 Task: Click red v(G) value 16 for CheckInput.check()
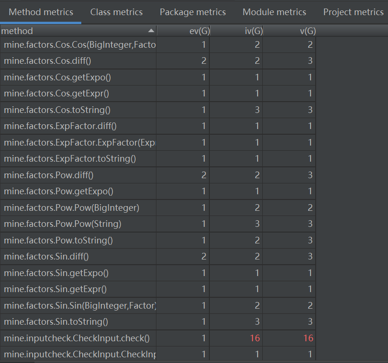(308, 338)
